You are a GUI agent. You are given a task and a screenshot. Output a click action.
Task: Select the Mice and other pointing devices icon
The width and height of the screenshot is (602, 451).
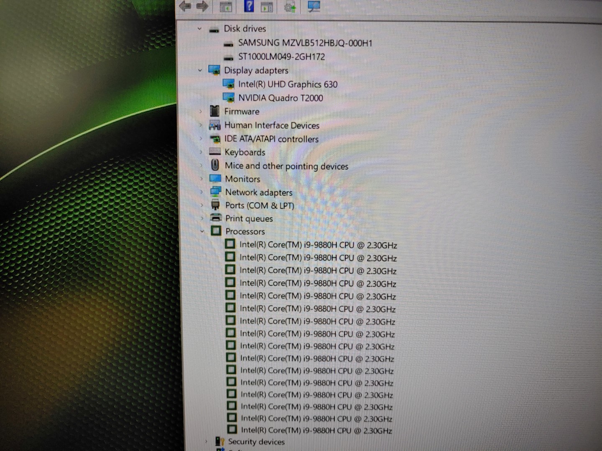click(x=215, y=165)
